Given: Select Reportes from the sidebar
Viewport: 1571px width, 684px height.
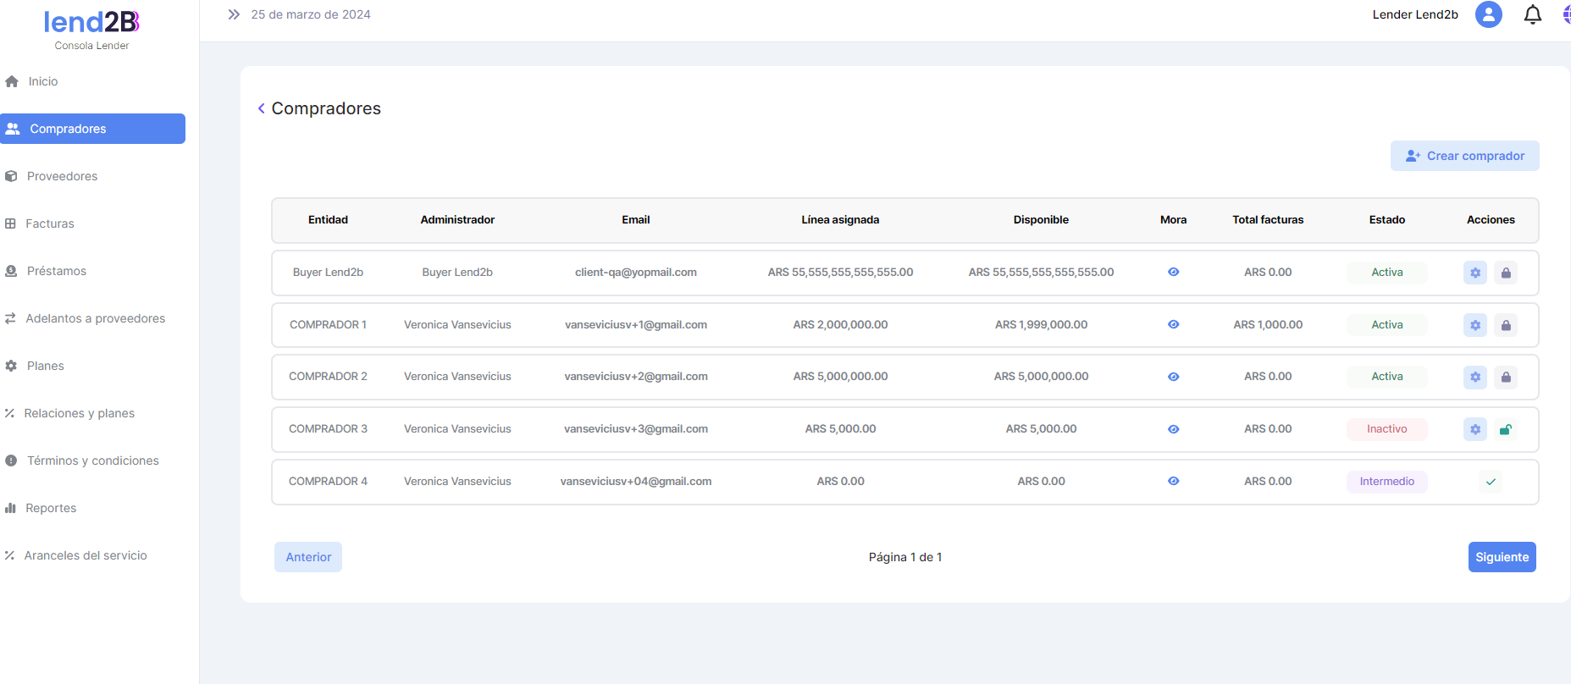Looking at the screenshot, I should pos(51,508).
